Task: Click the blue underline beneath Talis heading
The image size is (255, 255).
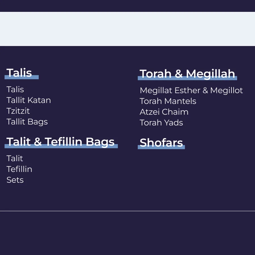Action: pos(22,77)
